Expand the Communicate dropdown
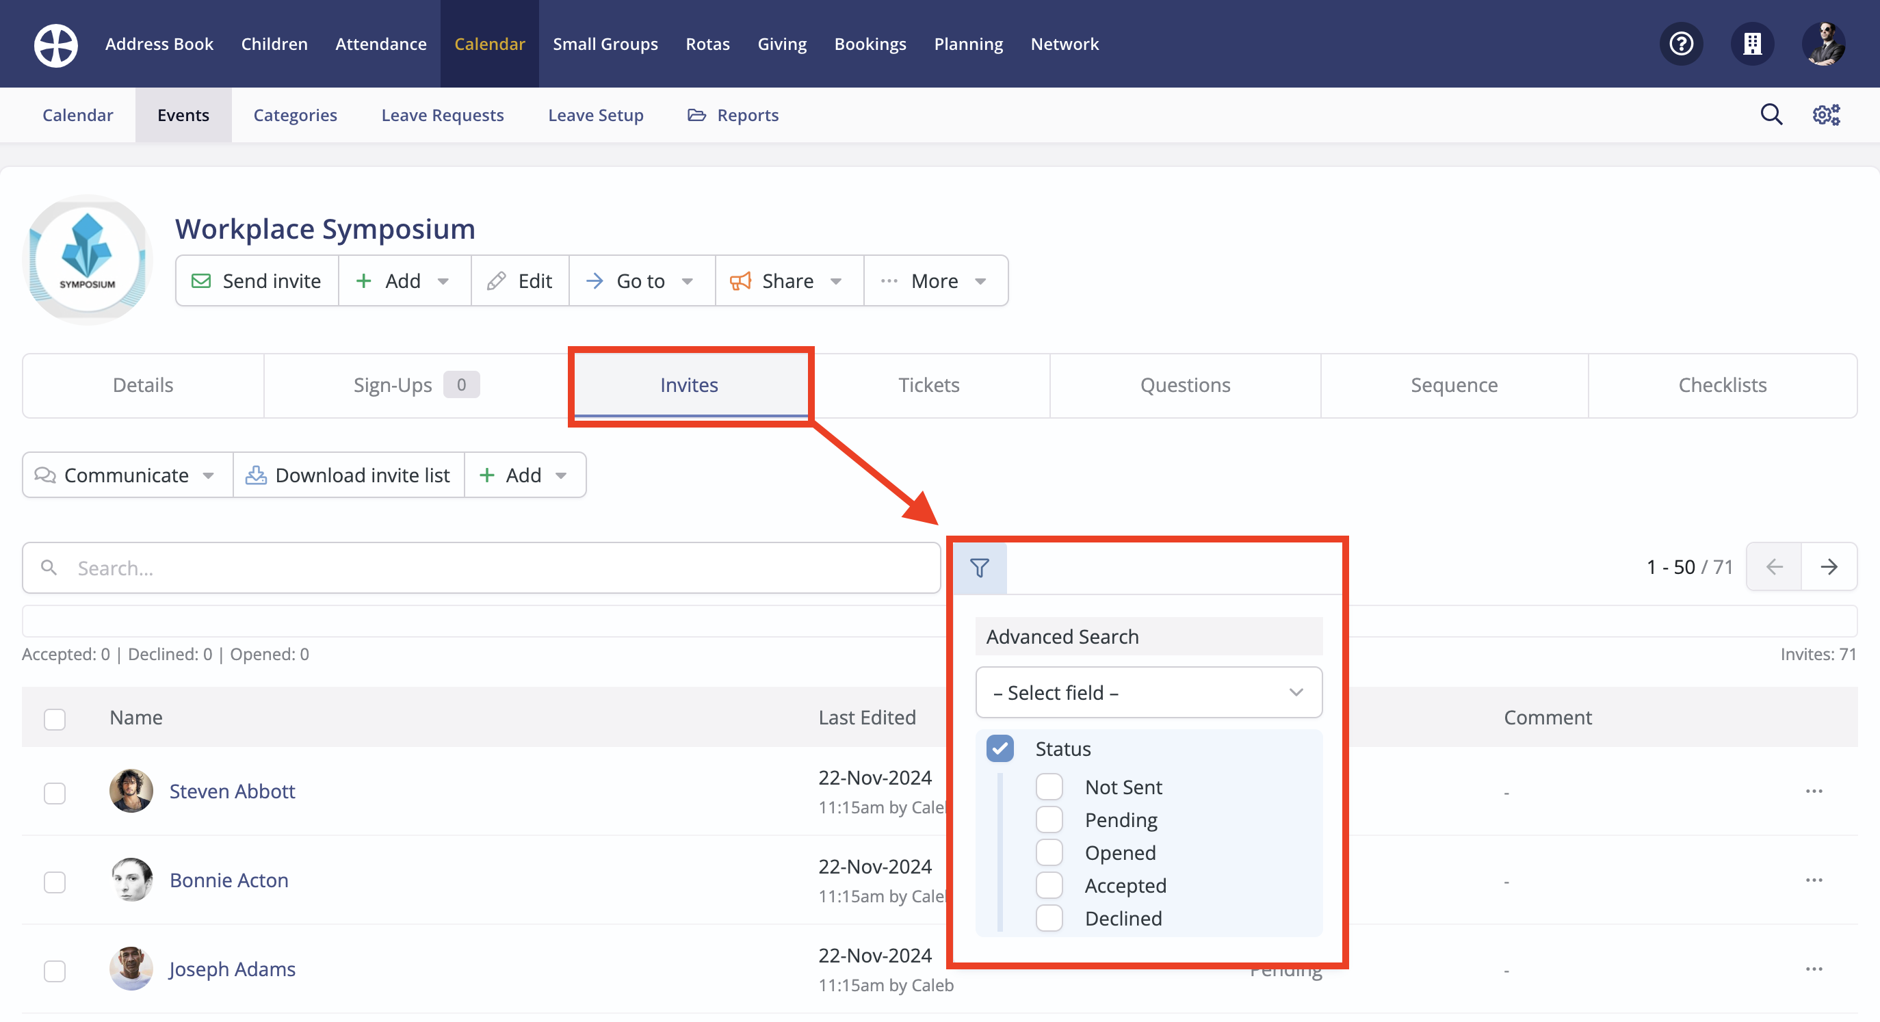1880x1022 pixels. (x=127, y=475)
